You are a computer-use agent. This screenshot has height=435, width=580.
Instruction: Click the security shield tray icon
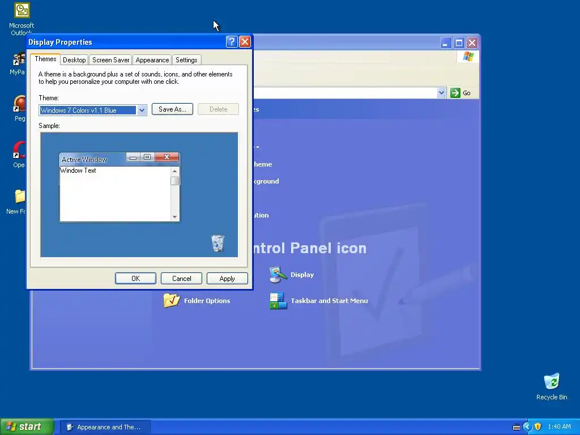[538, 427]
